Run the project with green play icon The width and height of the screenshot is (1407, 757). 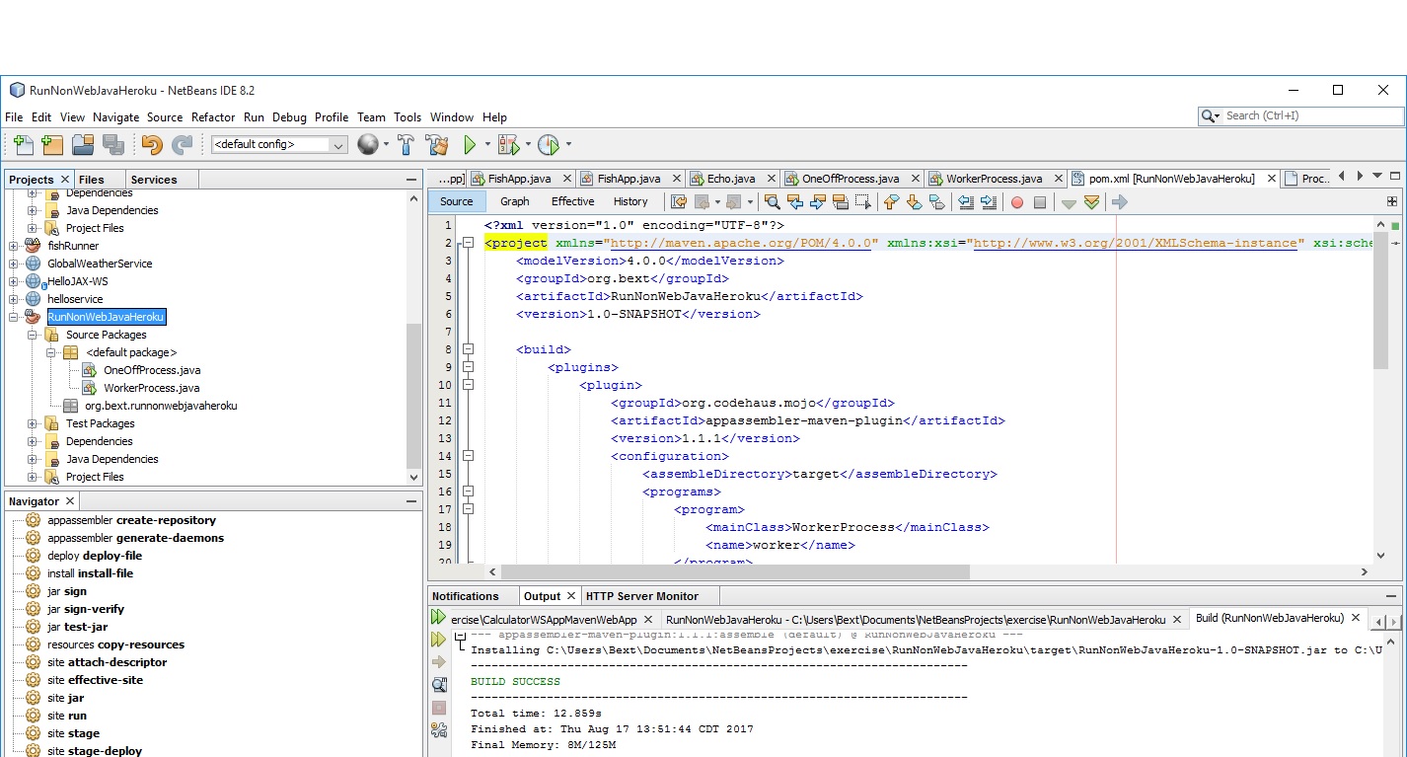[471, 145]
